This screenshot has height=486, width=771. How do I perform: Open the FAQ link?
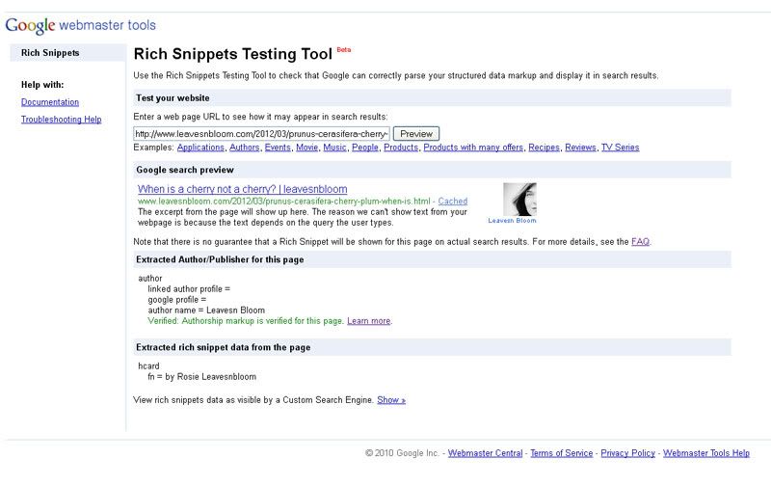(x=640, y=241)
